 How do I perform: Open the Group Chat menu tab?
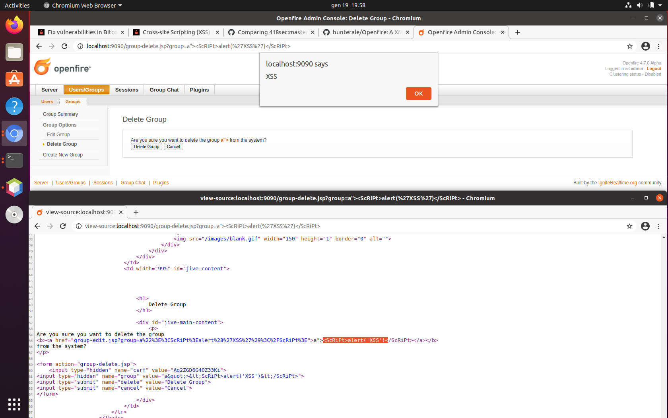click(x=164, y=90)
